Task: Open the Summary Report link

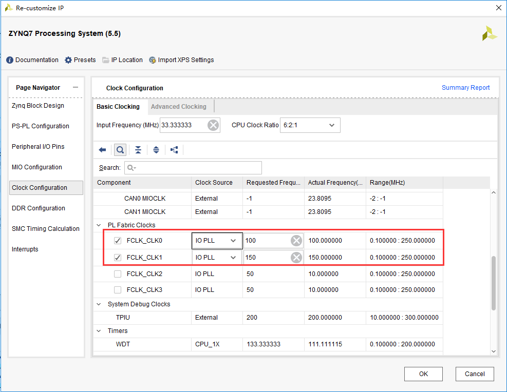Action: tap(465, 88)
